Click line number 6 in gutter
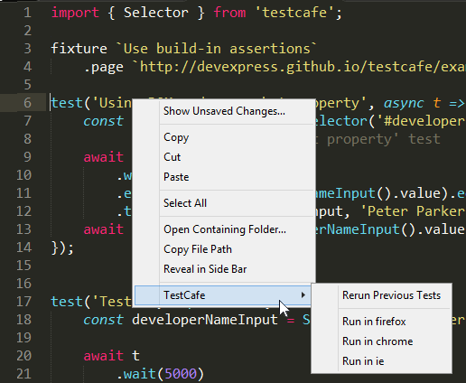This screenshot has width=466, height=383. coord(27,103)
